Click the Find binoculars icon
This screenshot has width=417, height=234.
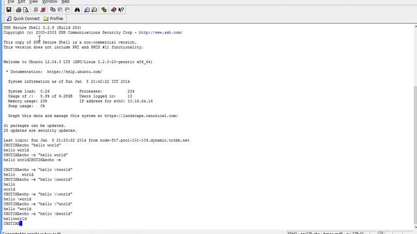coord(77,10)
